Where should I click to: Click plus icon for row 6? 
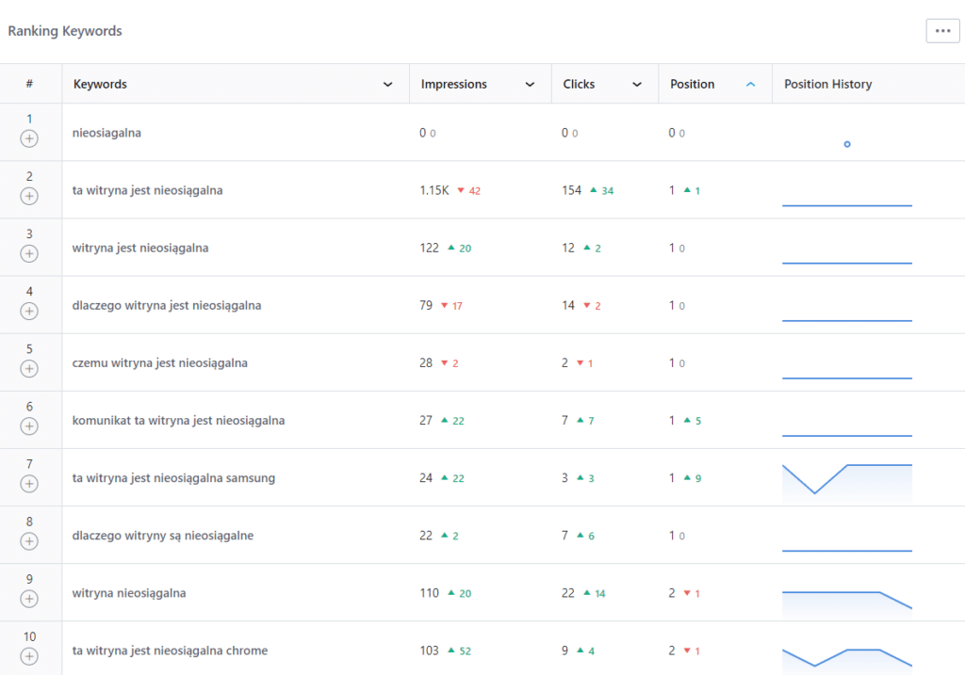click(29, 426)
